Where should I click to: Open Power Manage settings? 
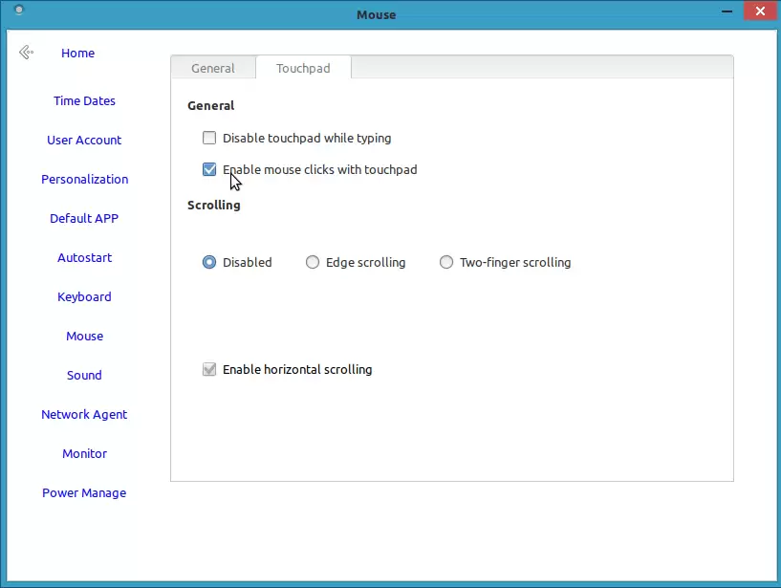click(84, 492)
